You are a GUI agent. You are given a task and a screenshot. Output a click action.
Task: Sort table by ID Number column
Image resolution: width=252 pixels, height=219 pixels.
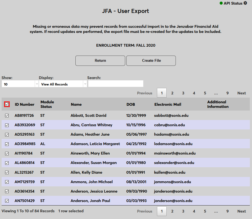pos(24,104)
